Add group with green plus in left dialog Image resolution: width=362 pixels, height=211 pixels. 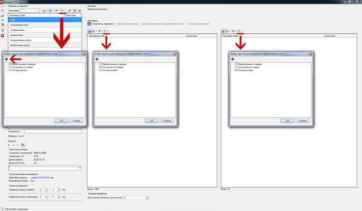click(x=6, y=59)
